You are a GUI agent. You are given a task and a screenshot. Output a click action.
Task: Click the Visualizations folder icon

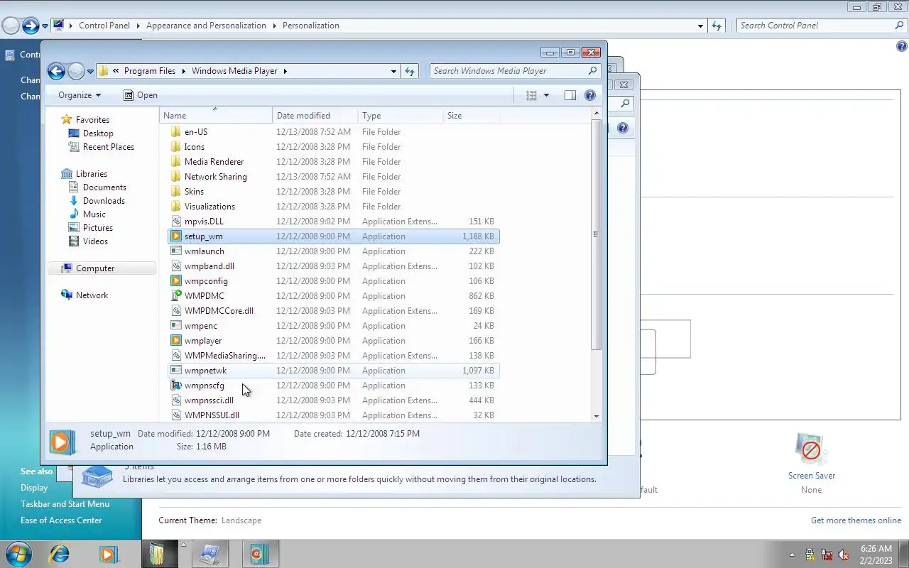pyautogui.click(x=176, y=207)
